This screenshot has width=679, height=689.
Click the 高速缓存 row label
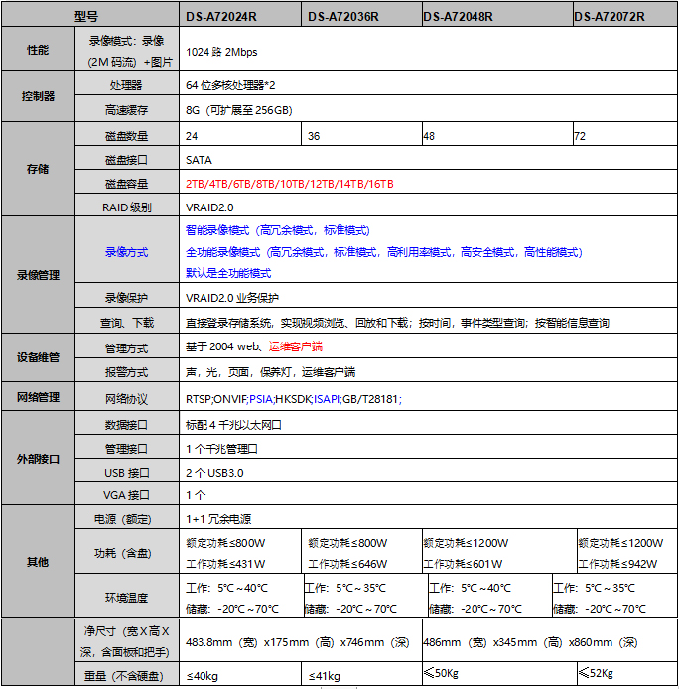pos(127,110)
